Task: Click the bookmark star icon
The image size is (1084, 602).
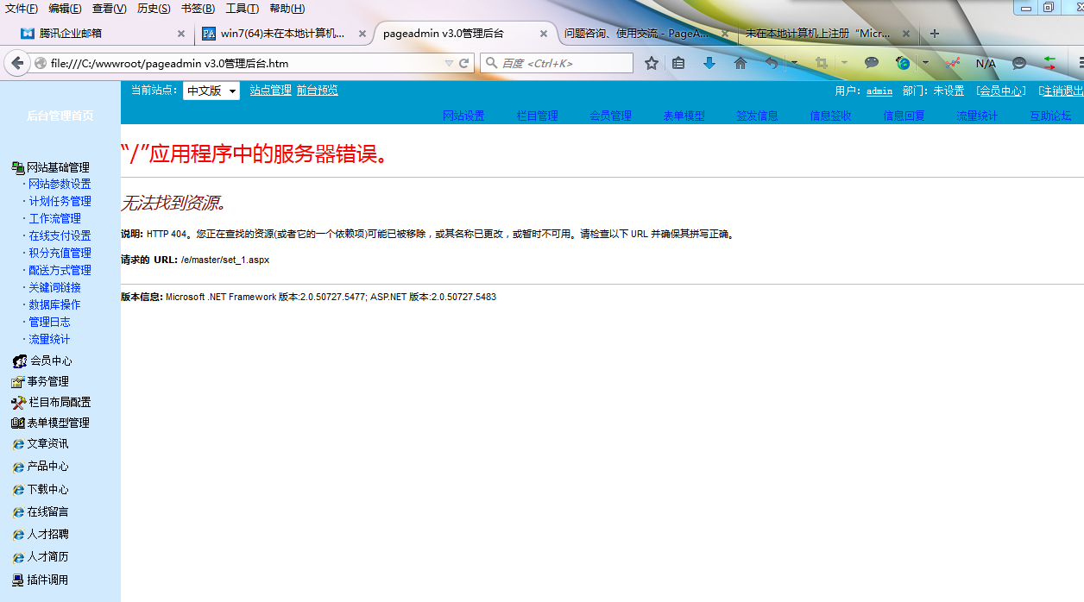Action: (x=652, y=63)
